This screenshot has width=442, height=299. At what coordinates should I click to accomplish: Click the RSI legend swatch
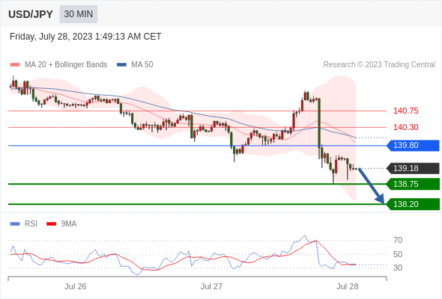[15, 224]
